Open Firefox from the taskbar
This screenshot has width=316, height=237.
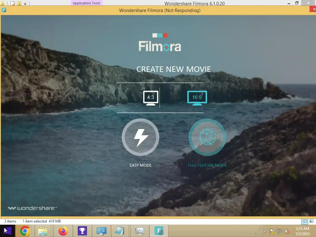pos(63,231)
